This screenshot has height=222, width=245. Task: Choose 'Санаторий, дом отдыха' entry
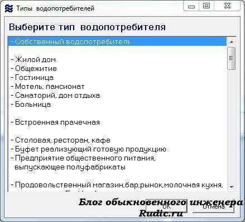pos(117,96)
